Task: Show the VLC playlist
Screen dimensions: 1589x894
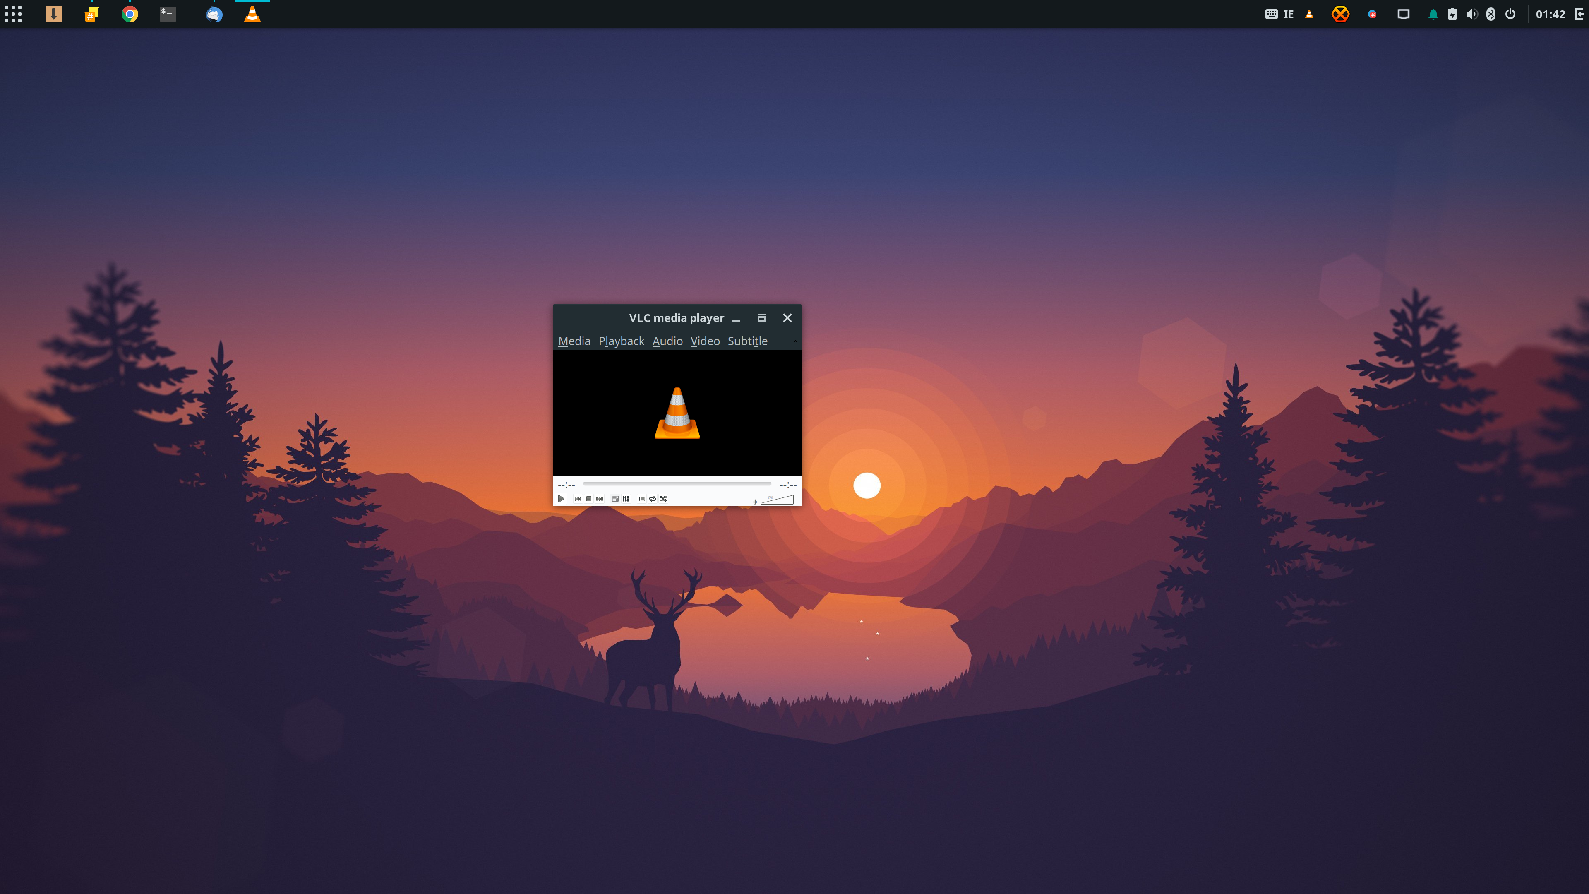Action: [x=641, y=498]
